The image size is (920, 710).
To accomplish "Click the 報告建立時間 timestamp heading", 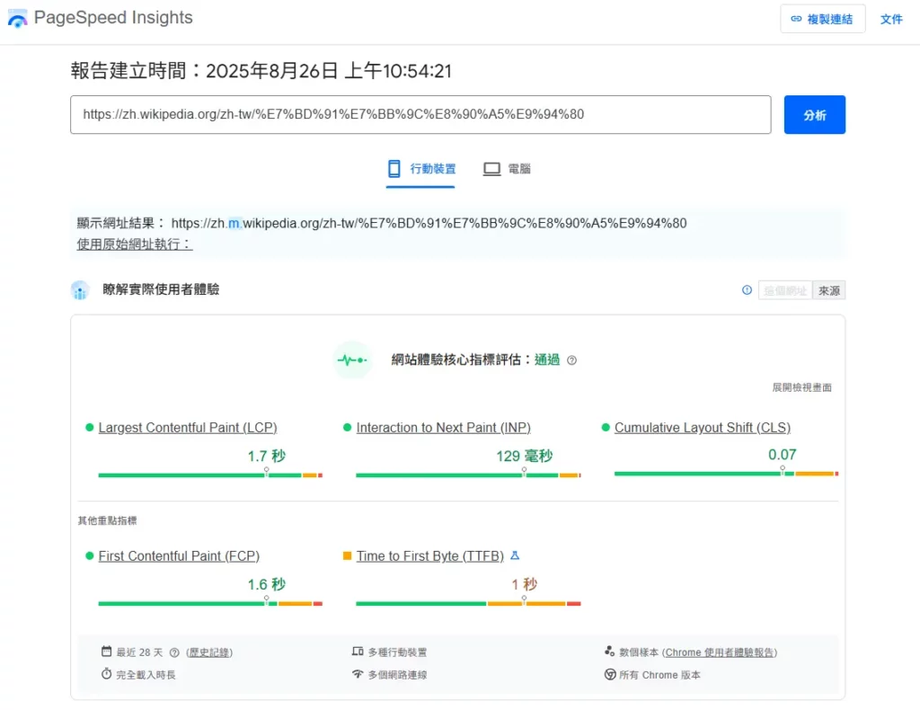I will pyautogui.click(x=261, y=70).
